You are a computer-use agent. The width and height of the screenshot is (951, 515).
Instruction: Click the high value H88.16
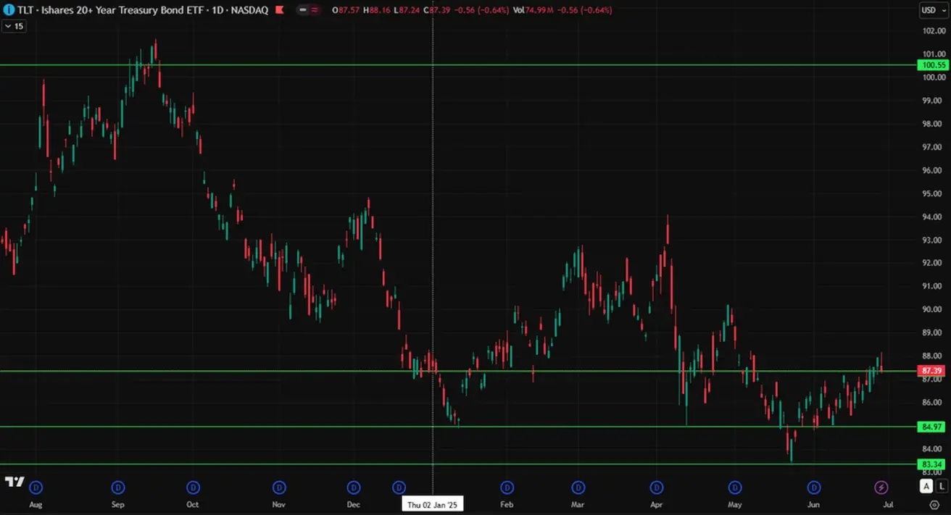coord(378,10)
